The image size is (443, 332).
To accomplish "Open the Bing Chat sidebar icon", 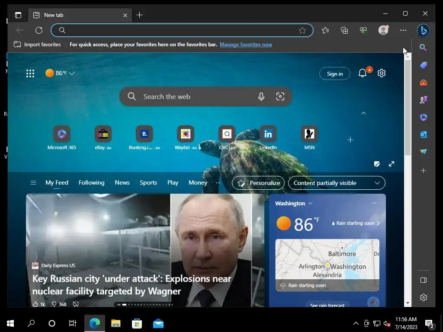I will (x=423, y=30).
